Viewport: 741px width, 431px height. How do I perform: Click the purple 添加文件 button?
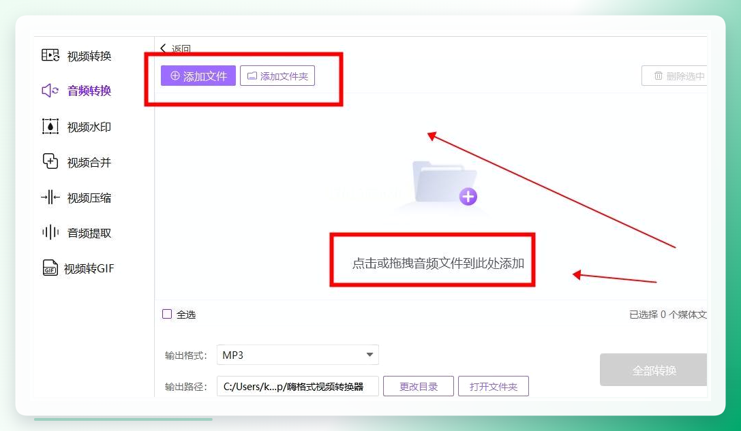(x=198, y=76)
